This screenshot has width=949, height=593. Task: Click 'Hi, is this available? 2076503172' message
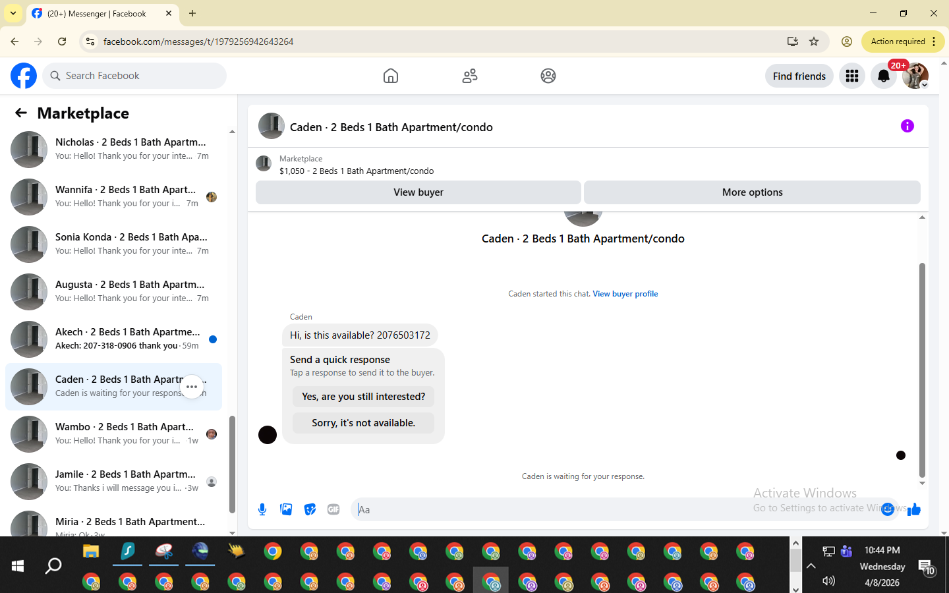[x=360, y=335]
